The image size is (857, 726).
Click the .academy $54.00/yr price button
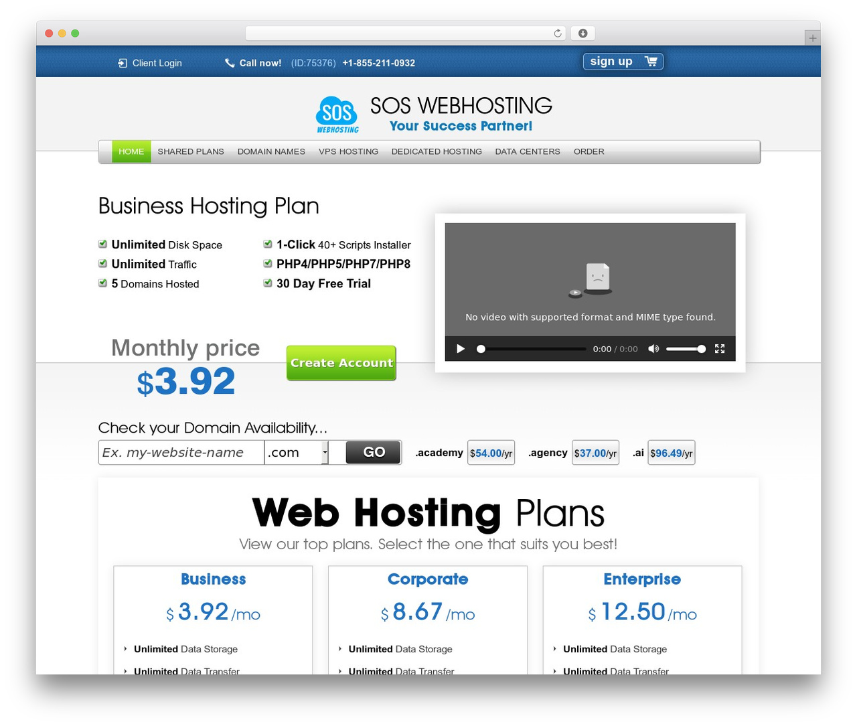click(x=491, y=453)
